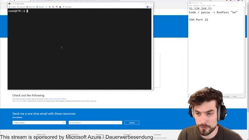Viewport: 249px width, 140px height.
Task: Click the Re-attach toolbar button in terminal window
Action: tap(12, 7)
